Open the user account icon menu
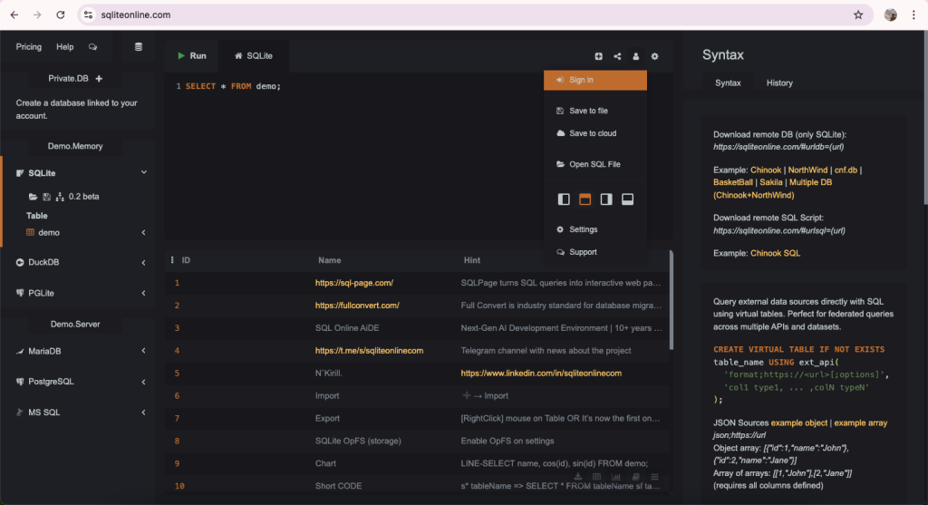The width and height of the screenshot is (928, 505). point(635,56)
